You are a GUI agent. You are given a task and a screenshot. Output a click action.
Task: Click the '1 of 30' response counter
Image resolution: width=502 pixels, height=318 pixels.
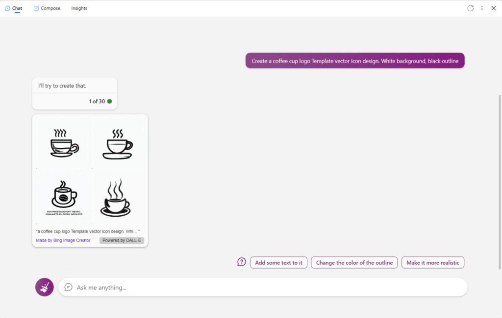(x=97, y=101)
